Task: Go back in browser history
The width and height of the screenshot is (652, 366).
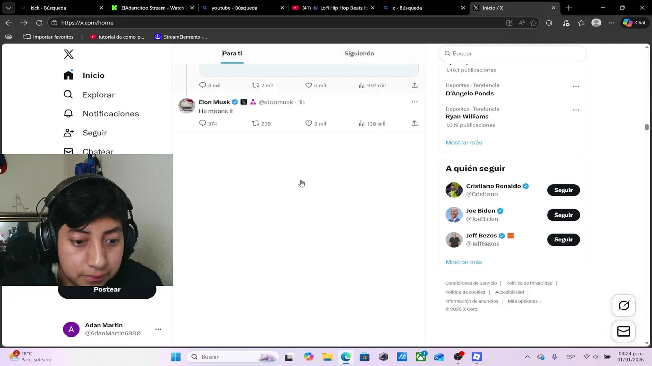Action: [x=9, y=23]
